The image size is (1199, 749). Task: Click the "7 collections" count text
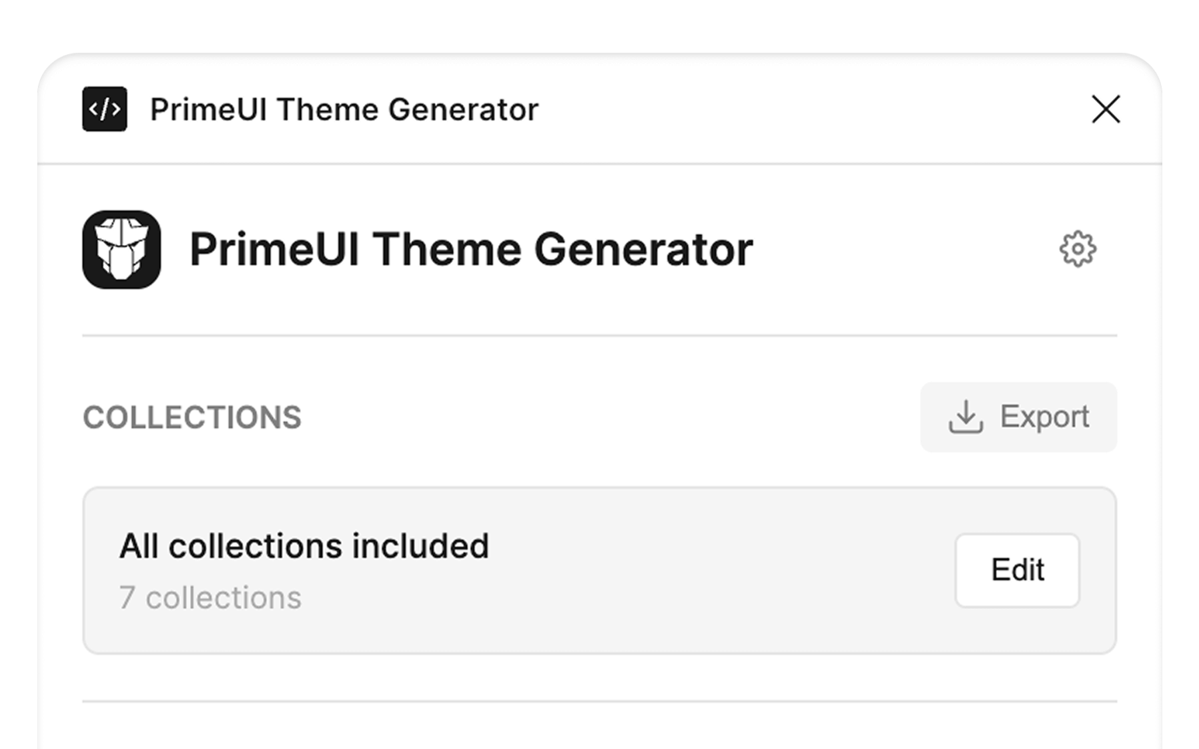coord(210,597)
